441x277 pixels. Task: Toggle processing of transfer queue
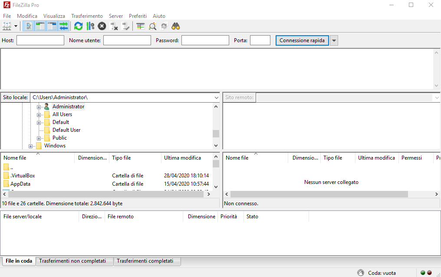90,26
